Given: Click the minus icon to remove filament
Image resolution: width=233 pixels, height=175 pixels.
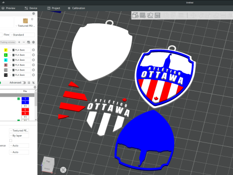Looking at the screenshot, I should 24,42.
